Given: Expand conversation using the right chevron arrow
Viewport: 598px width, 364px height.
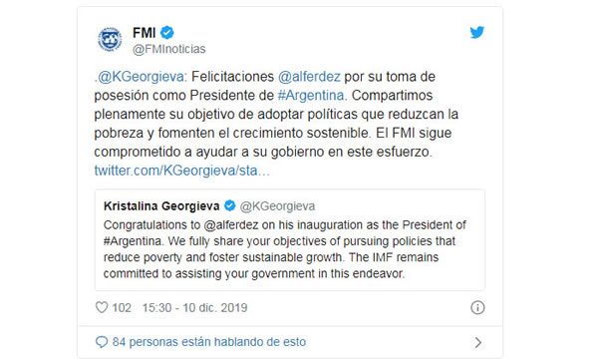Looking at the screenshot, I should (x=477, y=343).
